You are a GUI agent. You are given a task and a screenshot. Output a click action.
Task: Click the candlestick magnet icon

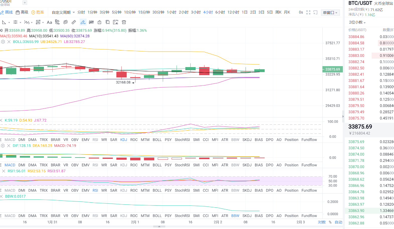click(91, 22)
